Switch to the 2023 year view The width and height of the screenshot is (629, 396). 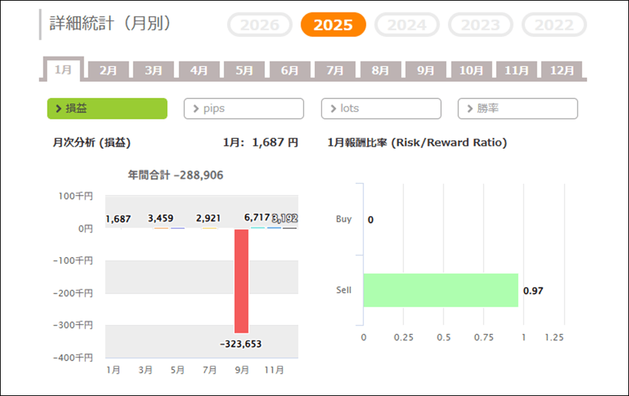pos(480,25)
